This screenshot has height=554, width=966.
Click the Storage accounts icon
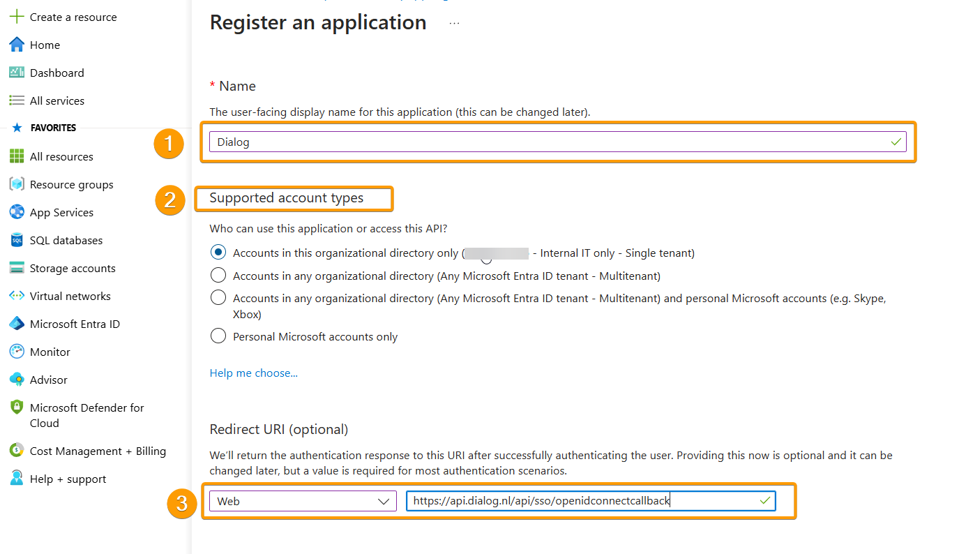tap(17, 268)
